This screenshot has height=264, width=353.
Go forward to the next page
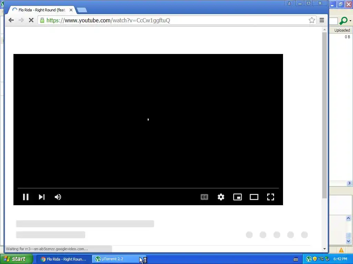21,20
